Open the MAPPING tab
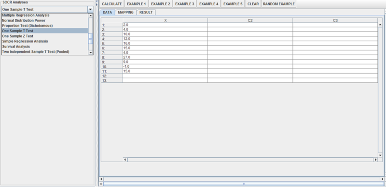 (125, 13)
